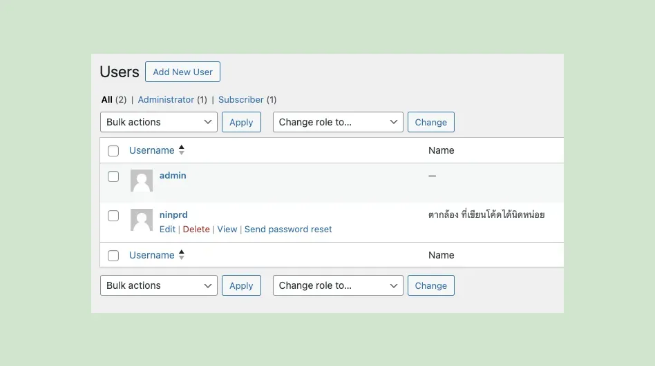Expand the top 'Change role to…' dropdown
This screenshot has height=366, width=655.
338,122
